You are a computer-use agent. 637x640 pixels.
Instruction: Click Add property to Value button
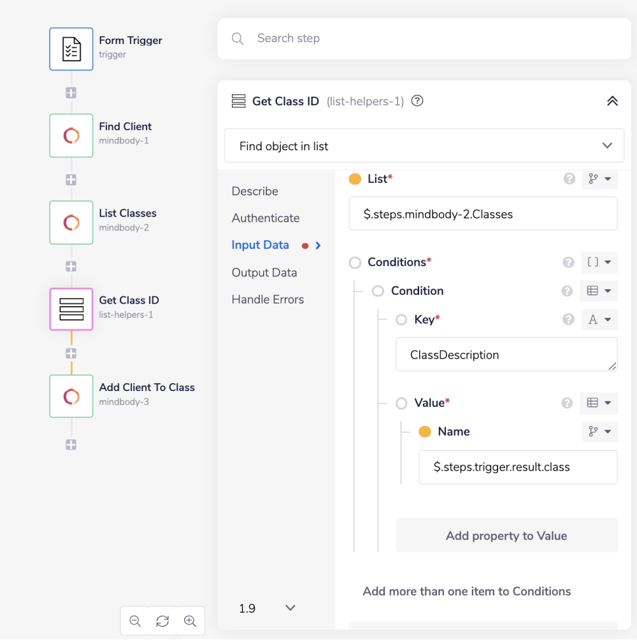[x=506, y=536]
